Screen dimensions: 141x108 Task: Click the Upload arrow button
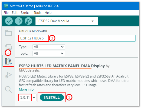[x=19, y=21]
